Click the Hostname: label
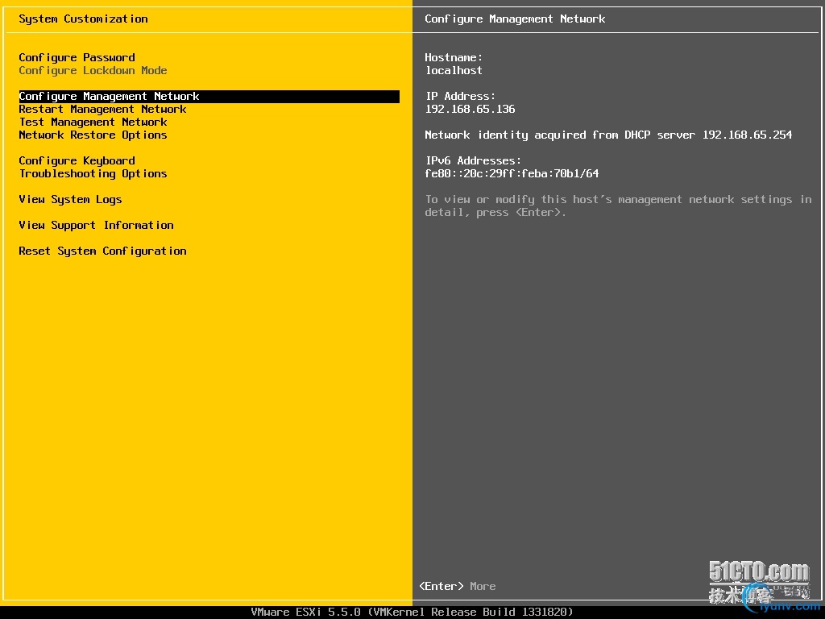Image resolution: width=825 pixels, height=619 pixels. pos(454,57)
